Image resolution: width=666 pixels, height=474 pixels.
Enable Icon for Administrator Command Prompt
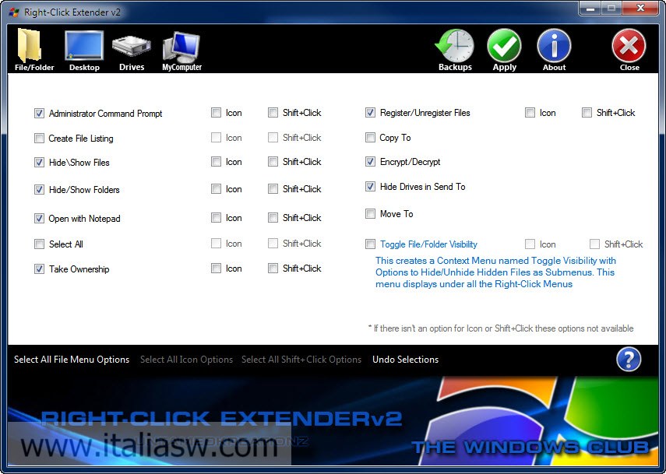pyautogui.click(x=217, y=112)
